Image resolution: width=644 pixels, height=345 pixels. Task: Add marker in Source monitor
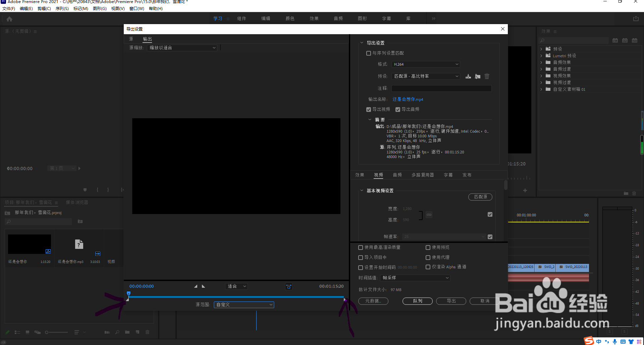[x=85, y=190]
